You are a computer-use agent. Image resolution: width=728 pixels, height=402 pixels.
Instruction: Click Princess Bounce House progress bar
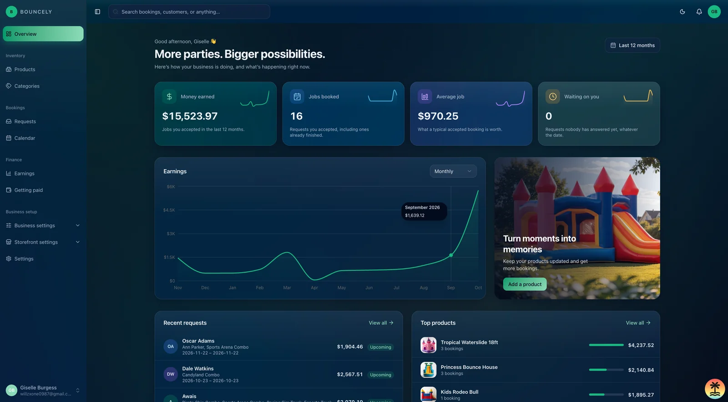click(x=606, y=370)
